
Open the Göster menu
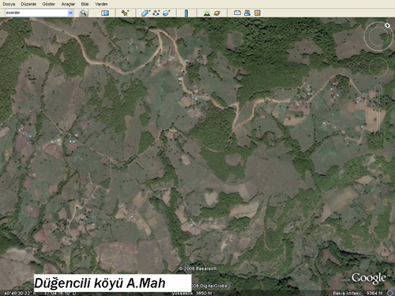pos(48,4)
